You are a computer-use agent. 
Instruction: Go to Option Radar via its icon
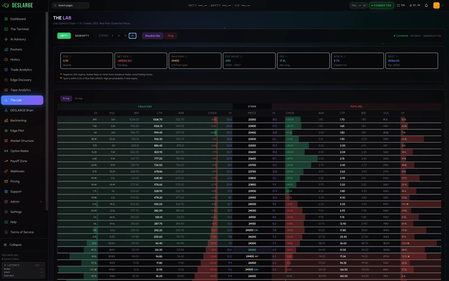6,151
